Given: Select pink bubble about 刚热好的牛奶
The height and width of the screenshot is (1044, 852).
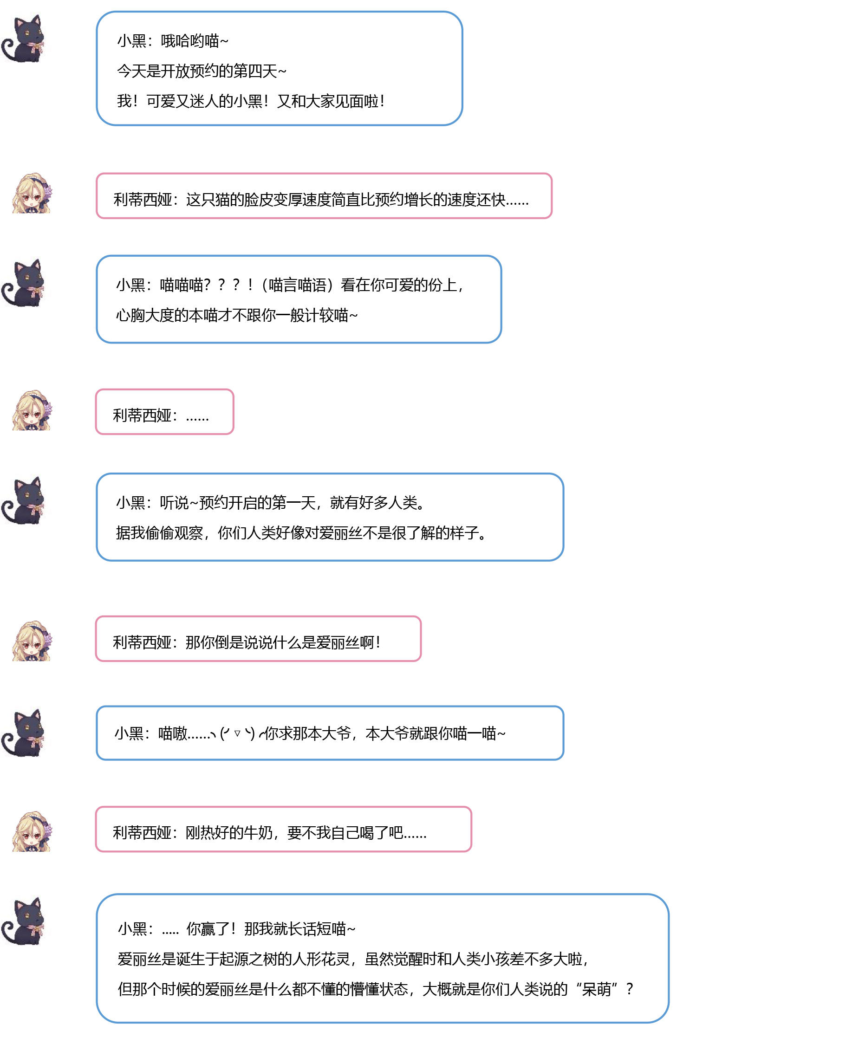Looking at the screenshot, I should click(283, 829).
